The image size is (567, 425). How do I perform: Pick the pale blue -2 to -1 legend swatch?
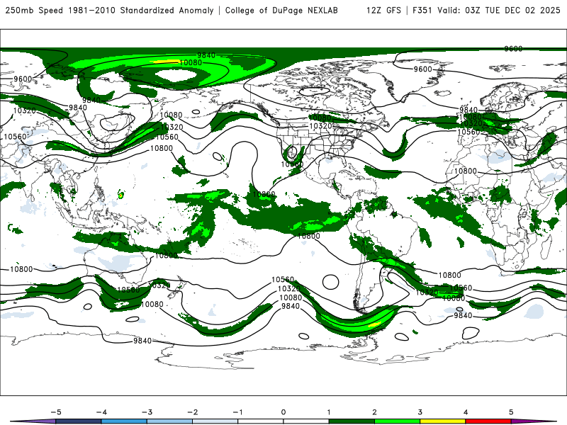tap(215, 421)
